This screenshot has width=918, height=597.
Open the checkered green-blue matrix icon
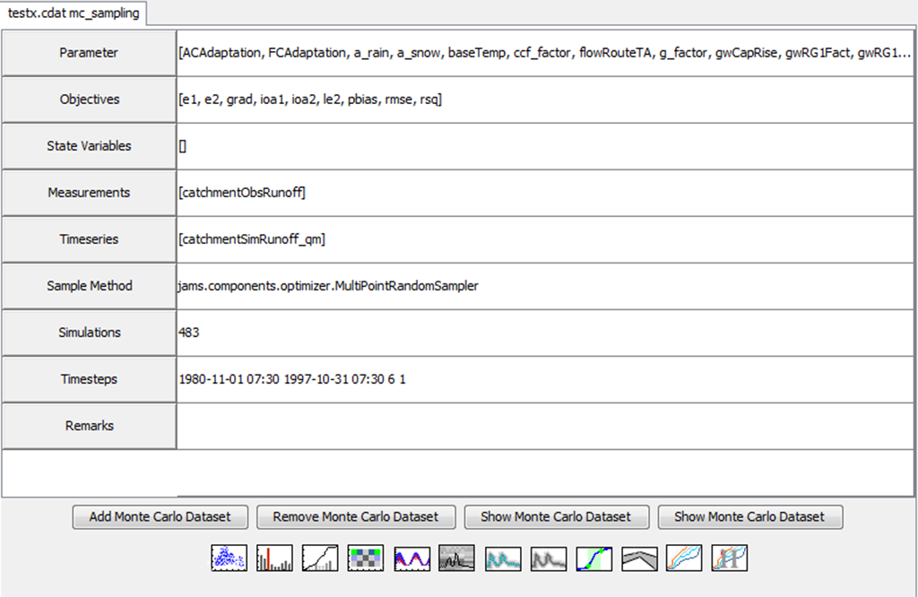tap(366, 558)
